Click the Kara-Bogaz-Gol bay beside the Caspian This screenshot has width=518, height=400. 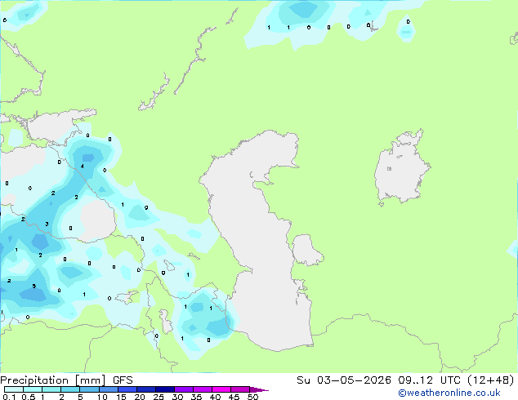(x=306, y=249)
